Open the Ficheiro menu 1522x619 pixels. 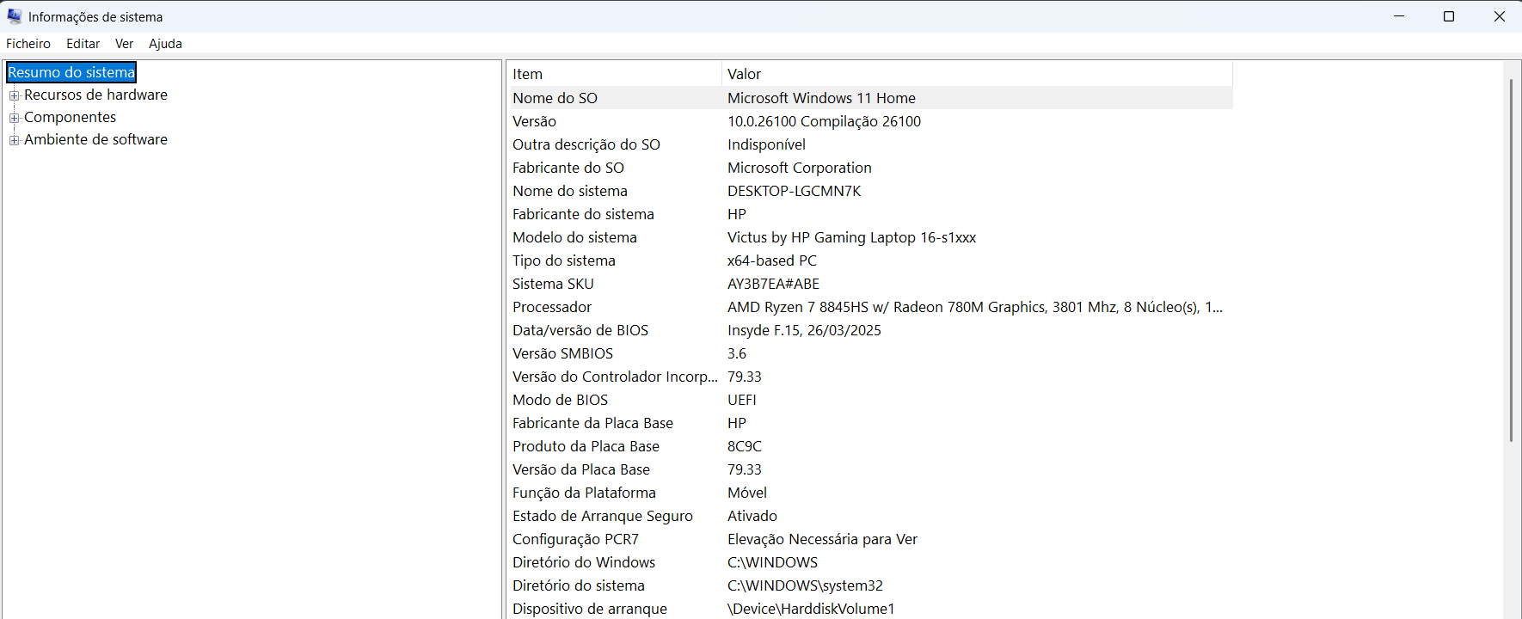pyautogui.click(x=28, y=44)
